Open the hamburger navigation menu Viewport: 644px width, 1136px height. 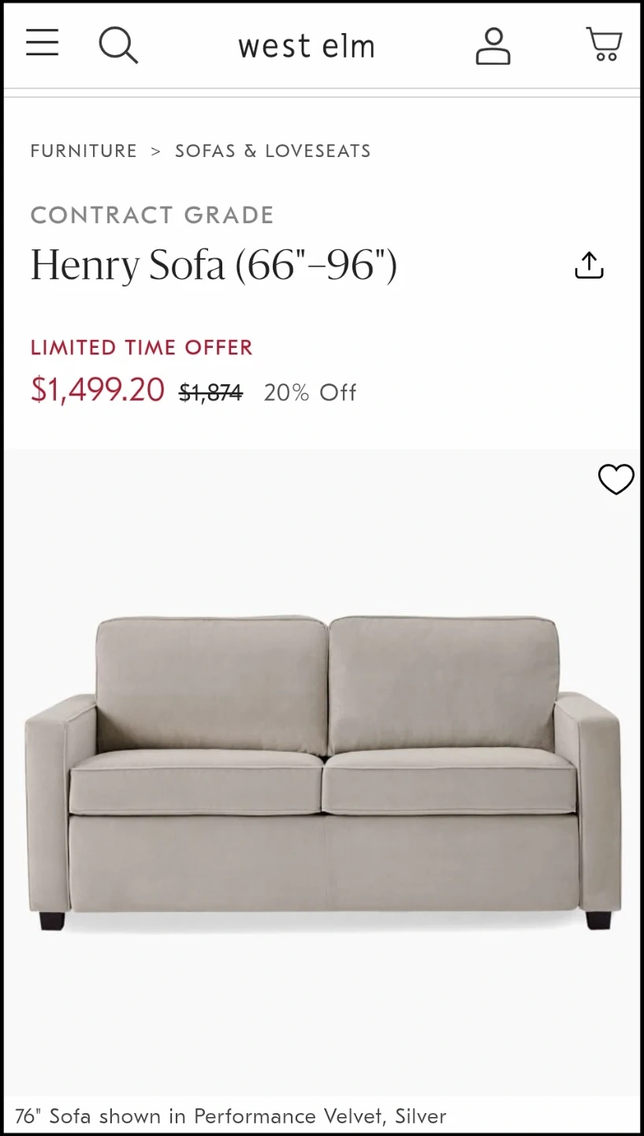pyautogui.click(x=43, y=43)
